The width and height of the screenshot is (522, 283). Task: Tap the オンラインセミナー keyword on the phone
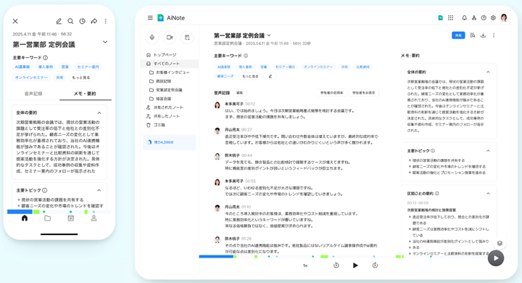(31, 78)
